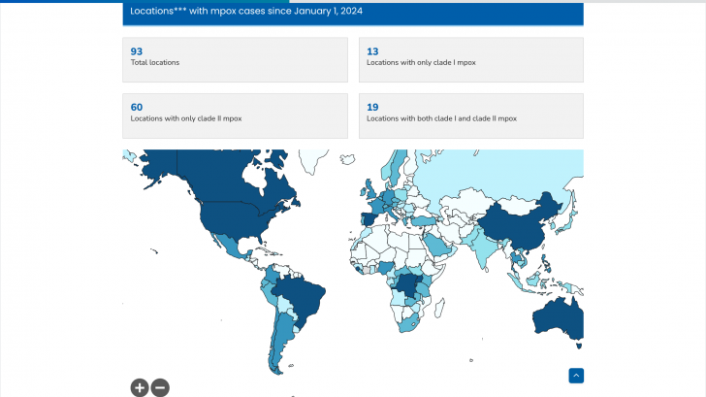Viewport: 706px width, 397px height.
Task: Click the blue scroll-to-top arrow button
Action: (x=576, y=376)
